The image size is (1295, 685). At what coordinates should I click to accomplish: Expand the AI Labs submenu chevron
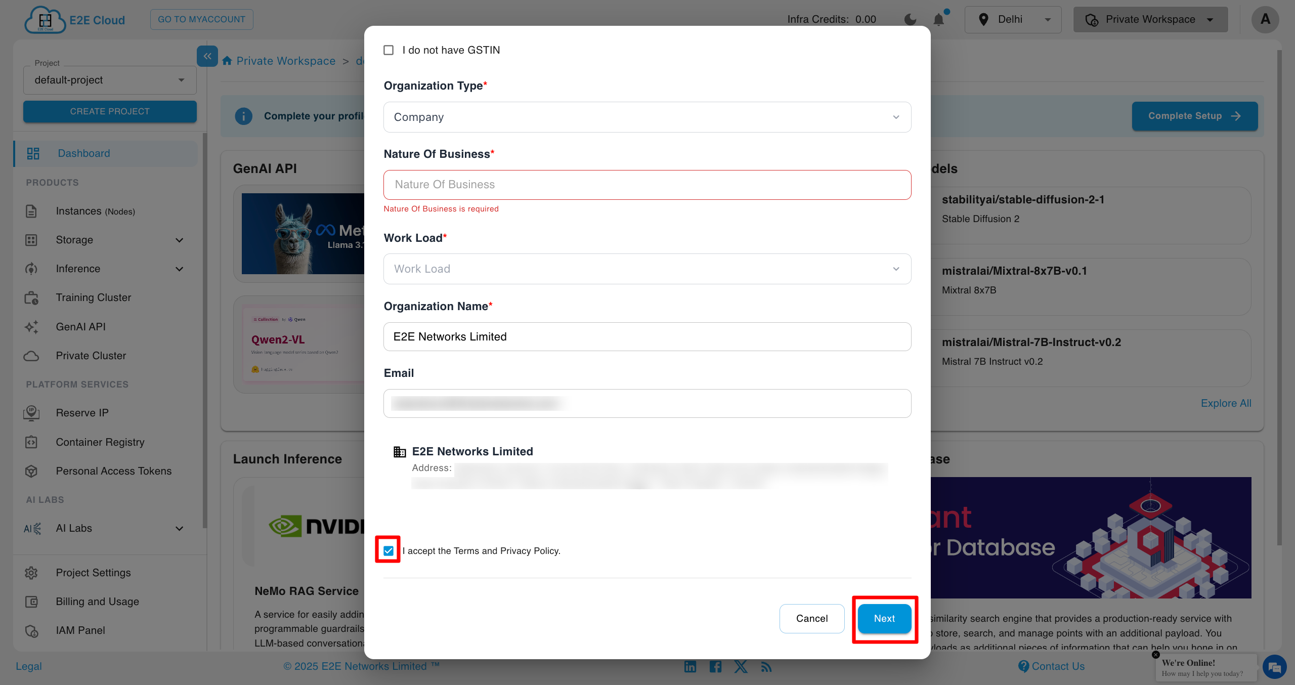tap(180, 528)
